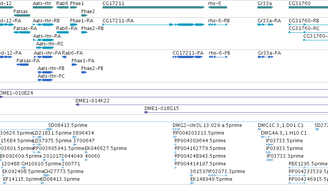This screenshot has height=185, width=328.
Task: Click the Aats-thr-PC protein feature
Action: pyautogui.click(x=45, y=80)
